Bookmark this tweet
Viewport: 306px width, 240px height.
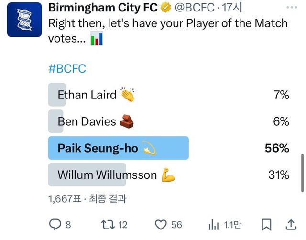(267, 224)
